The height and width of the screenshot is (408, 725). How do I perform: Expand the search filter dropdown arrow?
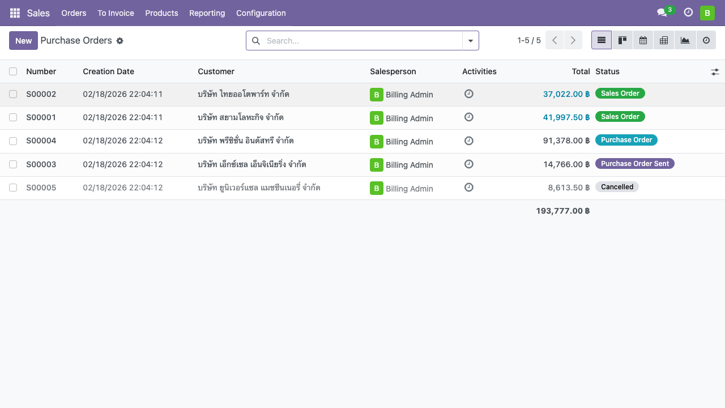point(471,41)
